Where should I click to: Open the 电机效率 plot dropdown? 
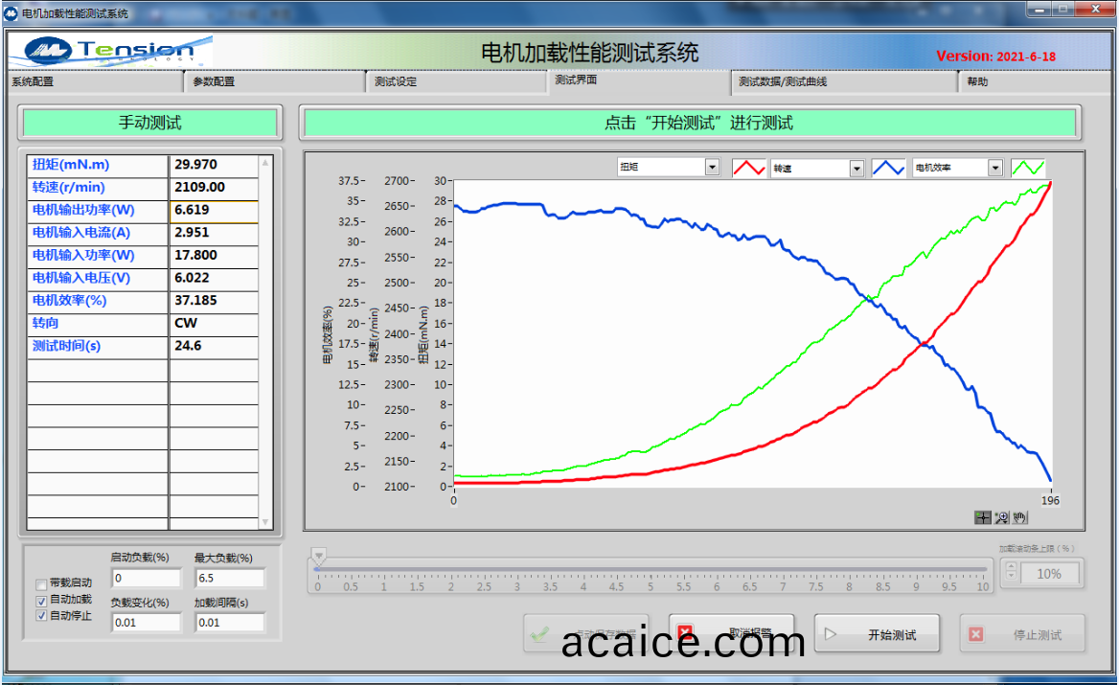click(x=995, y=168)
